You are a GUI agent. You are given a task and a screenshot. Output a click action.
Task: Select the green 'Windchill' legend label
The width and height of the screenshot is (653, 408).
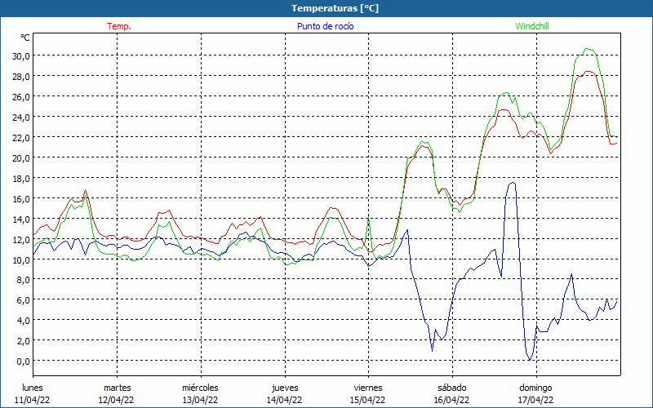point(532,26)
